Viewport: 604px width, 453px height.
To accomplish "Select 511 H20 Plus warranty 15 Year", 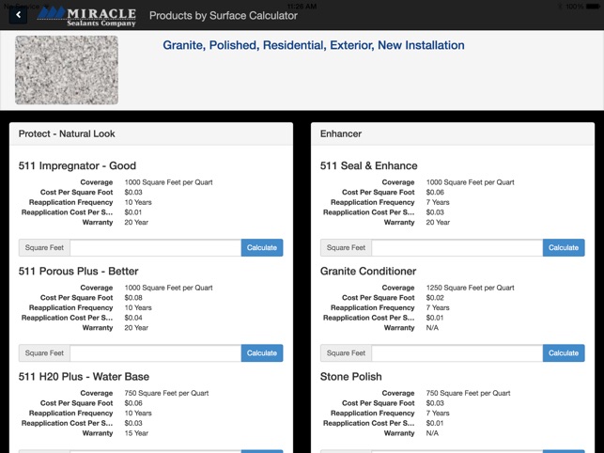I will point(136,433).
